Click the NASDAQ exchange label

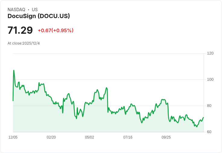tap(16, 10)
